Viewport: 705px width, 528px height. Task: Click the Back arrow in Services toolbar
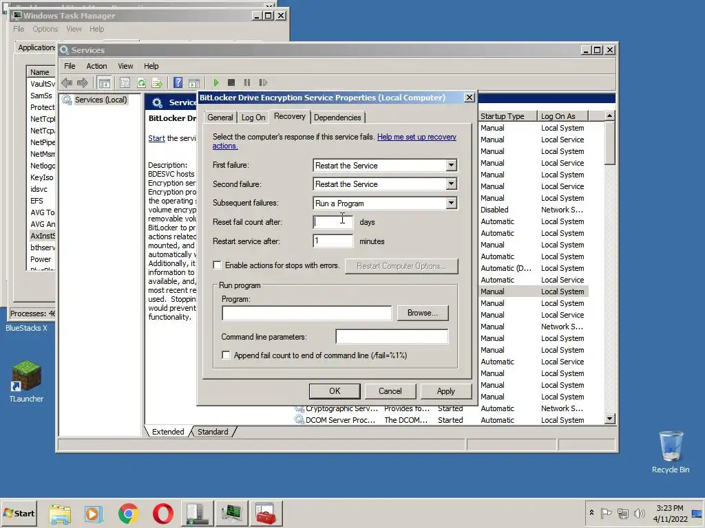click(x=67, y=82)
